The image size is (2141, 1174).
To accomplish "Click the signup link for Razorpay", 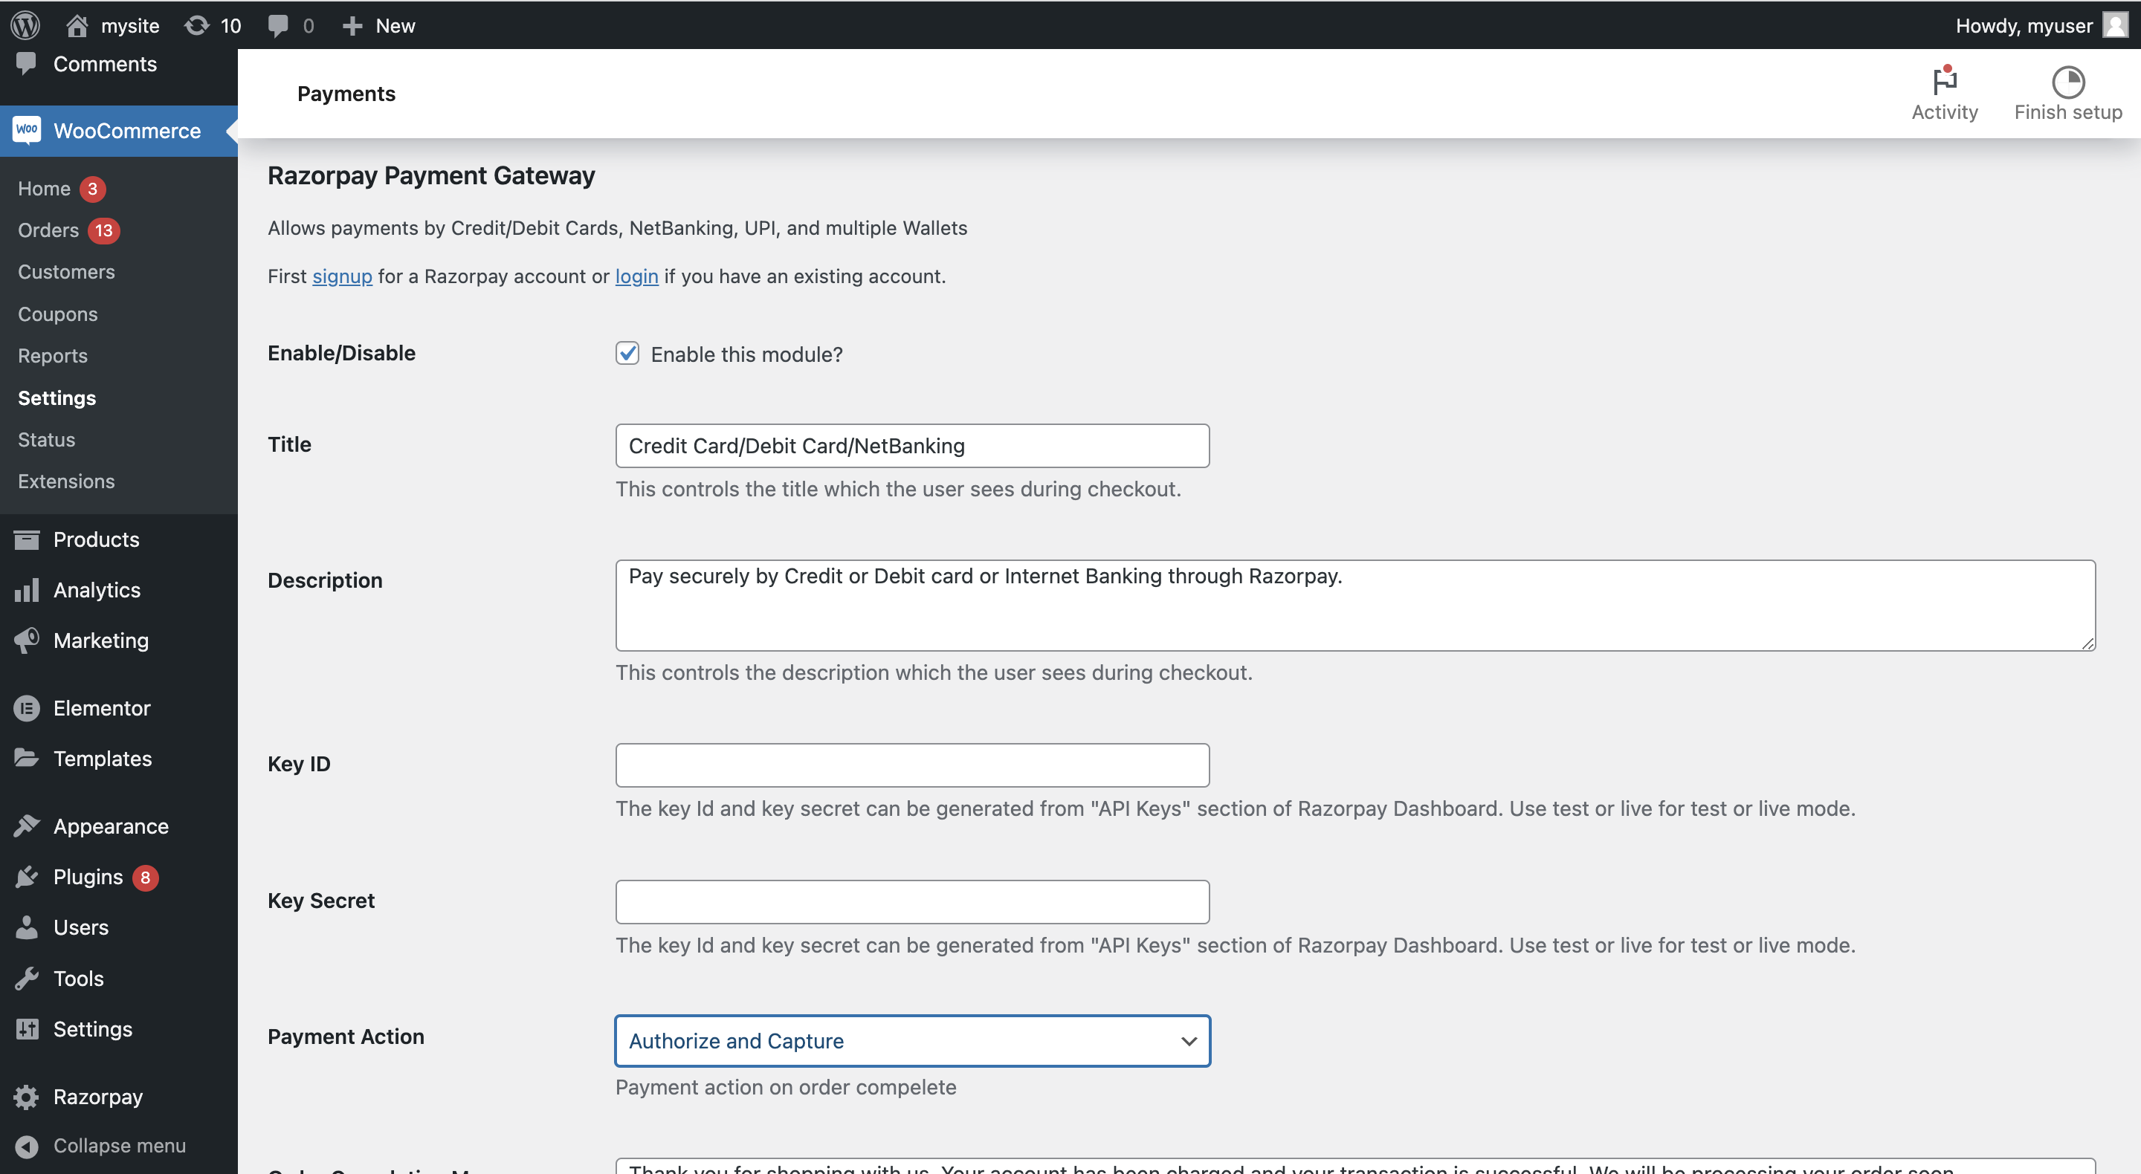I will (341, 278).
